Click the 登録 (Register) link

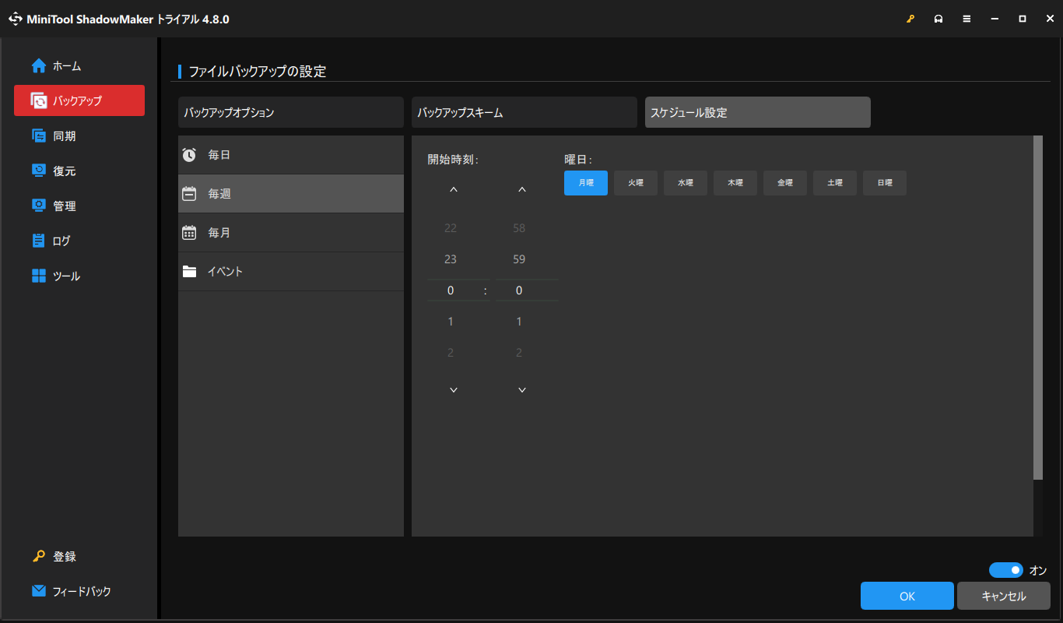point(65,556)
